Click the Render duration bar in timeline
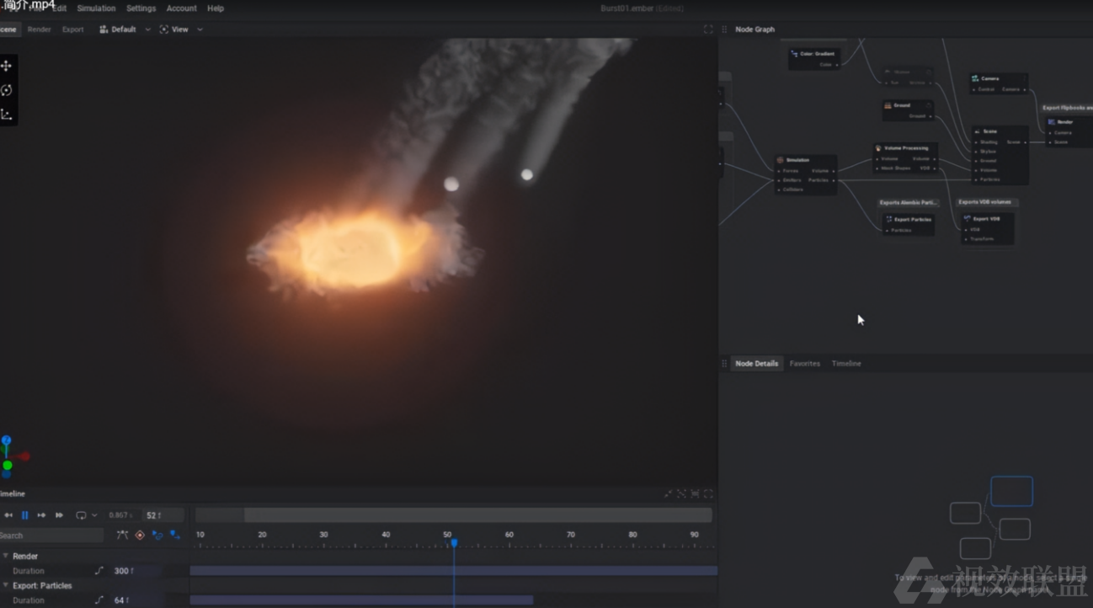1093x608 pixels. pos(454,571)
